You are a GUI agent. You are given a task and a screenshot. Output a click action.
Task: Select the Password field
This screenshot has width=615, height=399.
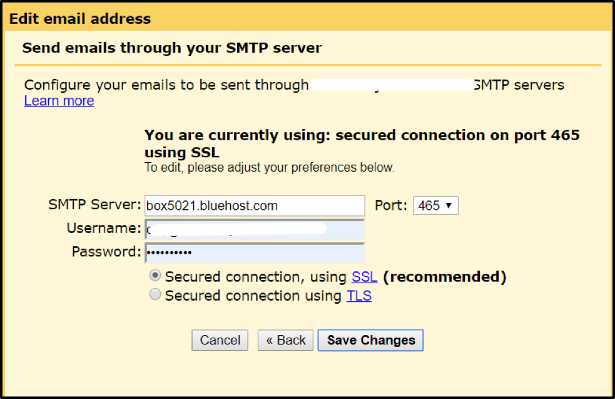(x=254, y=252)
